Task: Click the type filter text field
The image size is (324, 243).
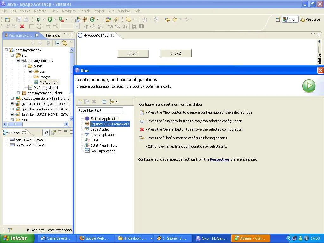Action: pyautogui.click(x=100, y=110)
